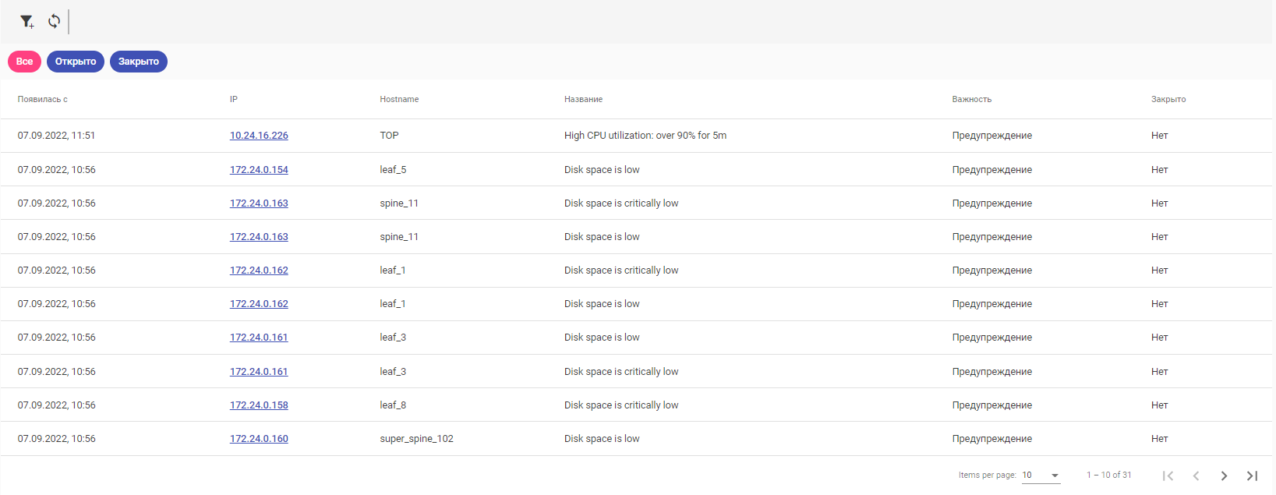Screen dimensions: 1276x495
Task: Go to the previous page arrow
Action: 1196,476
